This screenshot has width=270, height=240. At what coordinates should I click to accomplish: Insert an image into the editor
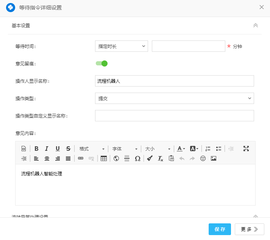coord(214,158)
